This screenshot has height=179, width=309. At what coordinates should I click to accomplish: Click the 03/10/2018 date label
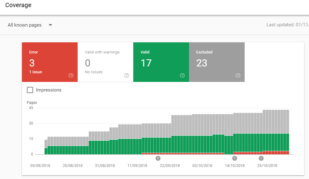202,166
